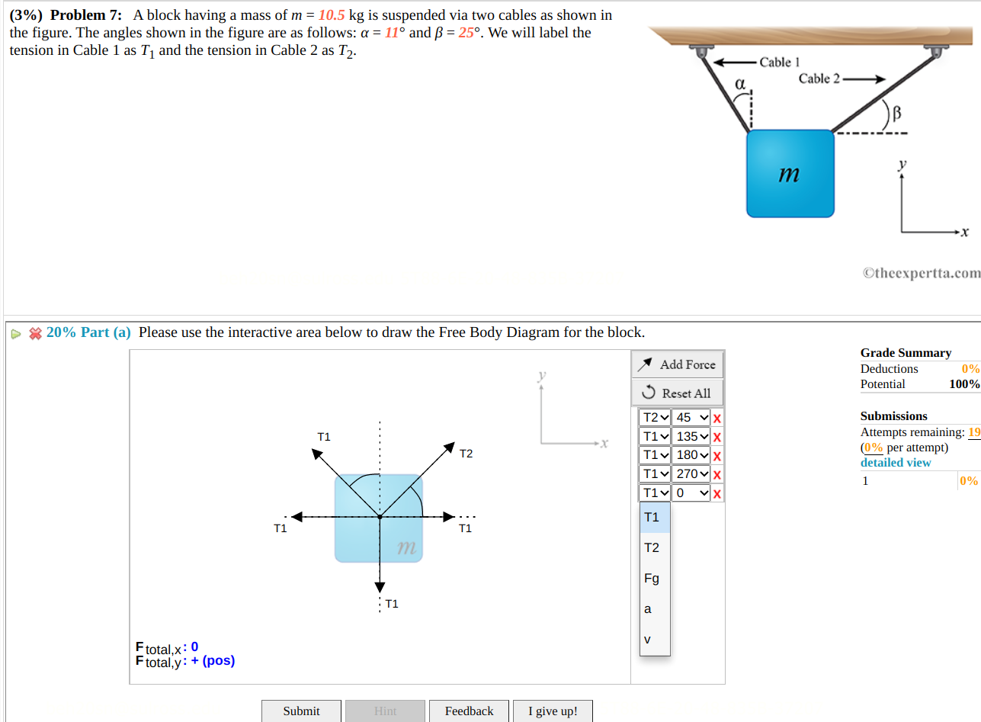
Task: Open the 135 angle dropdown
Action: 691,435
